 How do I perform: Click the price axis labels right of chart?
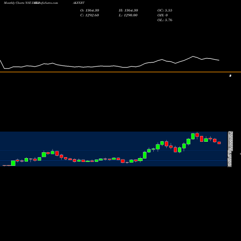pyautogui.click(x=230, y=149)
